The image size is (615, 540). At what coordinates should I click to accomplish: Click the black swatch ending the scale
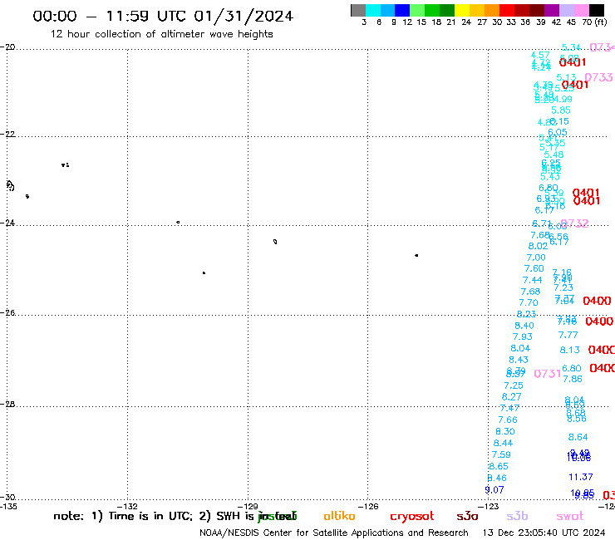point(597,10)
